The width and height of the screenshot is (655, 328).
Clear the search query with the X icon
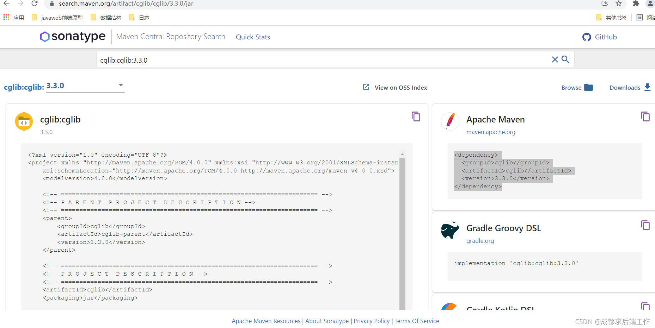coord(555,59)
